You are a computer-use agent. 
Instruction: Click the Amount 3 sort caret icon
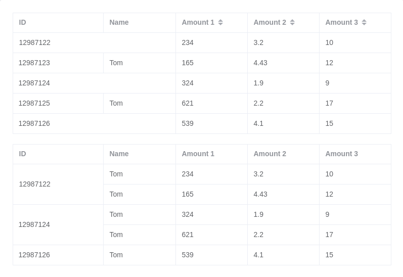click(364, 22)
